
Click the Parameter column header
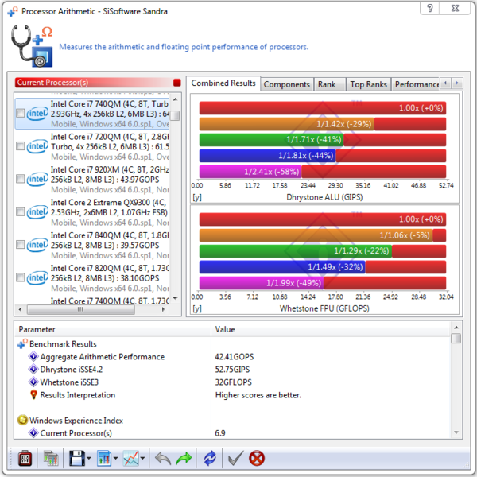coord(113,329)
